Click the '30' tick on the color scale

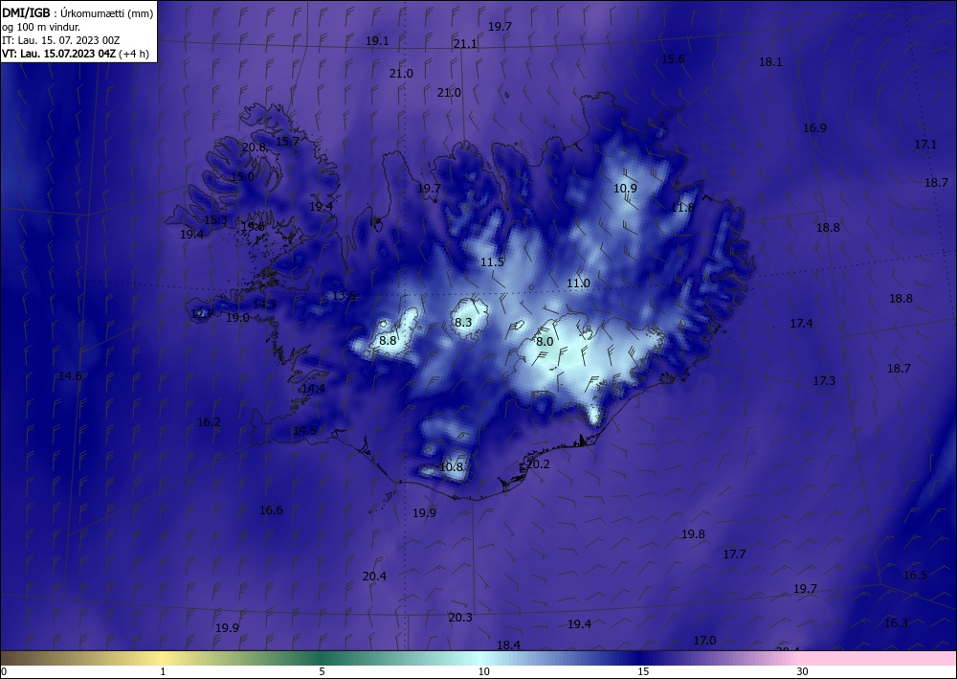click(803, 672)
